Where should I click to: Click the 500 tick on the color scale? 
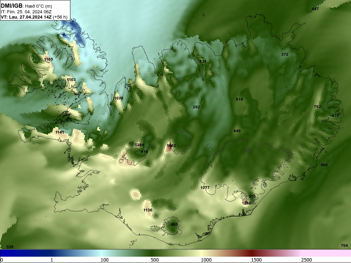[155, 260]
